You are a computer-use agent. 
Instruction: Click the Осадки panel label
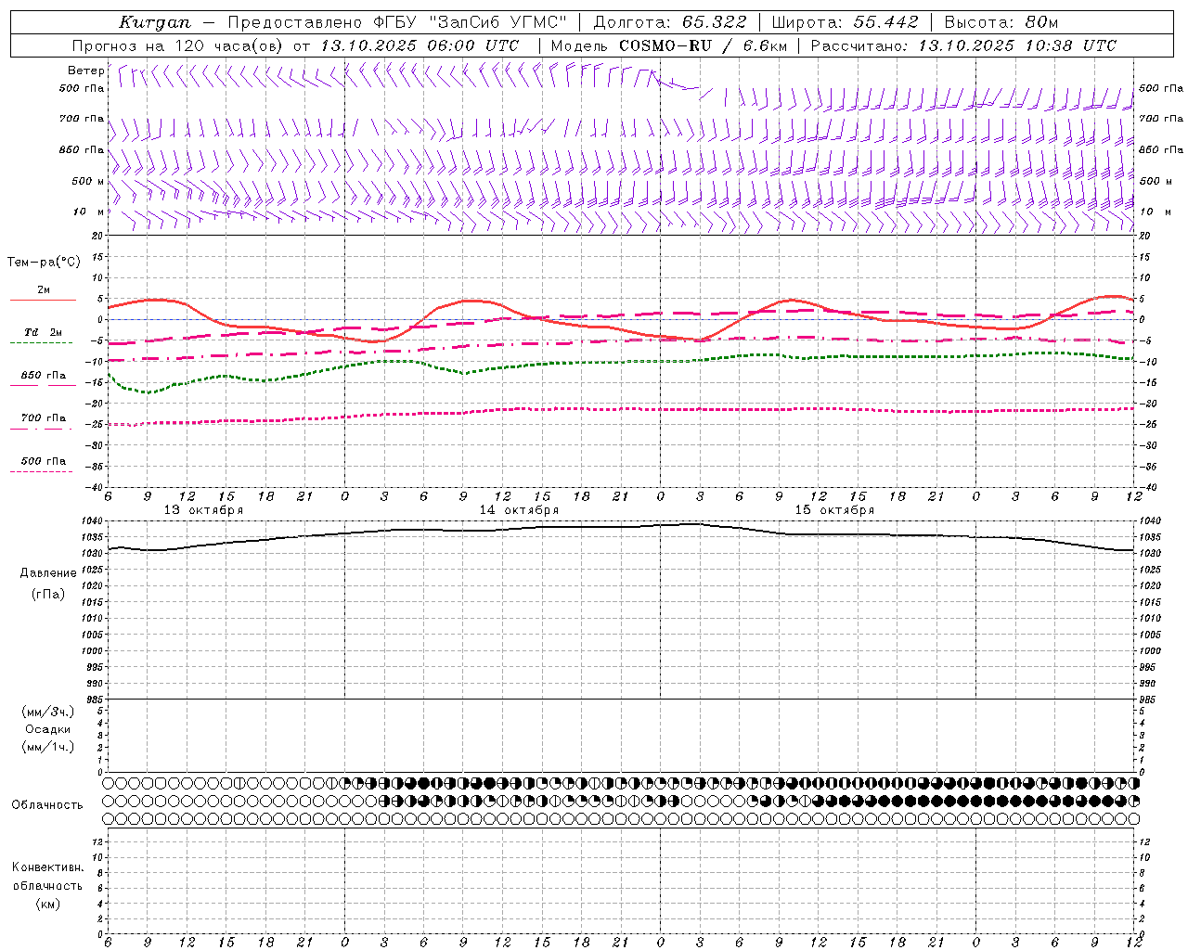coord(48,729)
